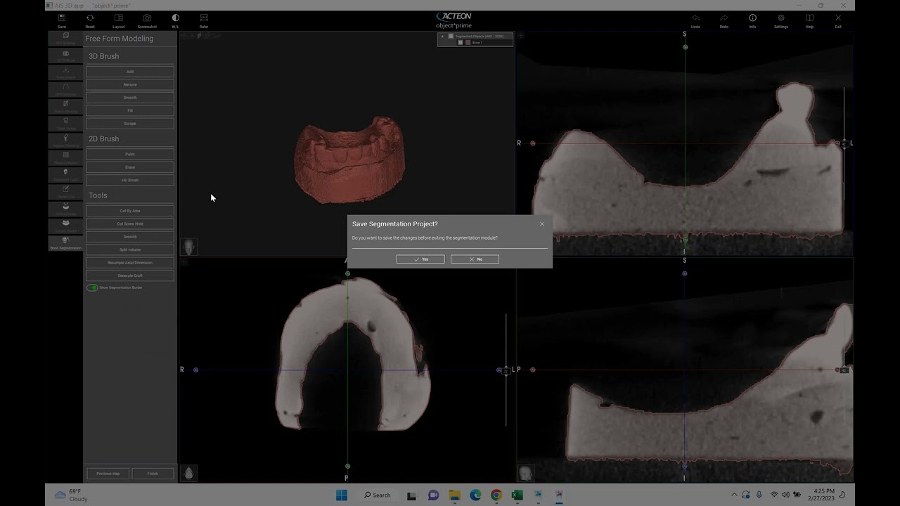The width and height of the screenshot is (900, 506).
Task: Open the CPR Settings sidebar module
Action: coord(65,89)
